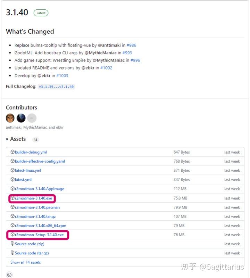
Task: Download r2modman-3.1.40.x86_64.rpm package
Action: pos(40,226)
